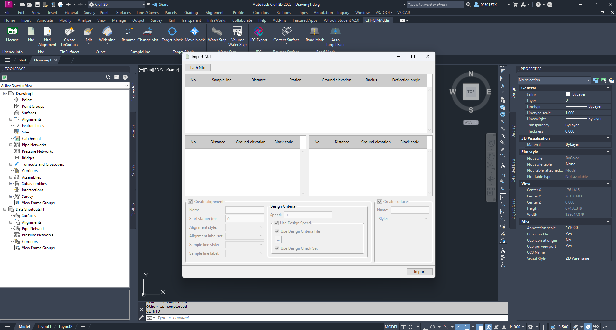The width and height of the screenshot is (616, 330).
Task: Click the Start station input field
Action: click(244, 219)
